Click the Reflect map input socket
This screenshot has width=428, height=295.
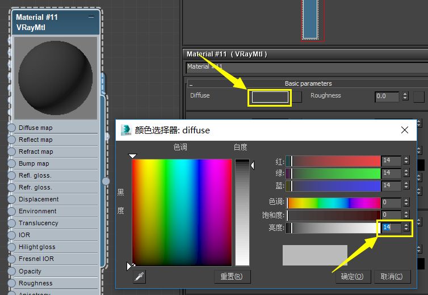[11, 140]
